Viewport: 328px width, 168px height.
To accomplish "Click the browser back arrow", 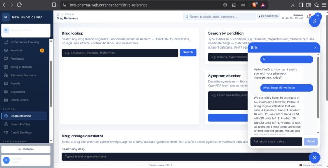I will [x=4, y=5].
